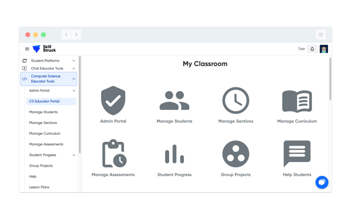Open Manage Assessments from the sidebar

pyautogui.click(x=46, y=144)
